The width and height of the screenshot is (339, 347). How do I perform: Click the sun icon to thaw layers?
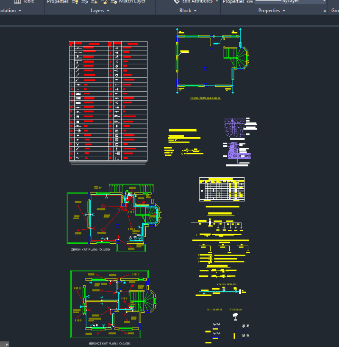point(94,2)
